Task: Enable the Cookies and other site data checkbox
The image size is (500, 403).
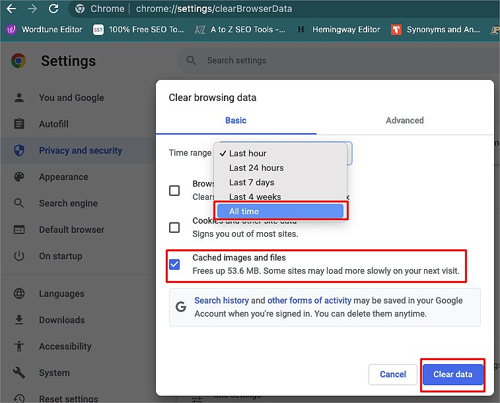Action: coord(174,228)
